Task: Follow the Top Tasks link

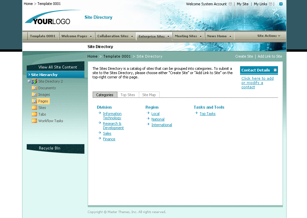Action: point(207,113)
